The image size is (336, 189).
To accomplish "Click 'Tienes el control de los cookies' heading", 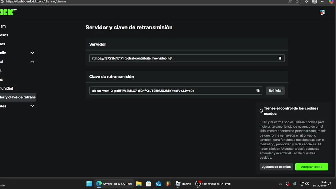I will 291,111.
